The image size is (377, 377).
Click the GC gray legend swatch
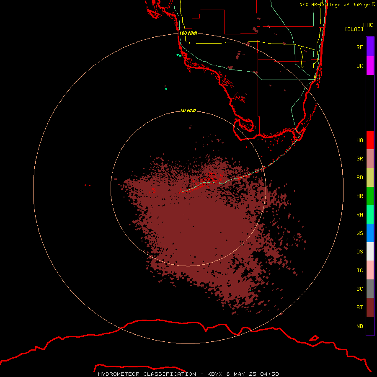[x=370, y=289]
